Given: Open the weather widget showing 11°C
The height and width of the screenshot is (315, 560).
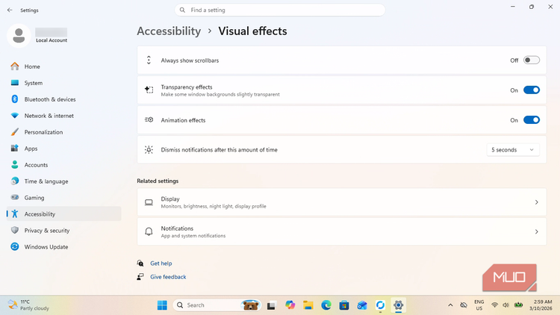Looking at the screenshot, I should (28, 305).
